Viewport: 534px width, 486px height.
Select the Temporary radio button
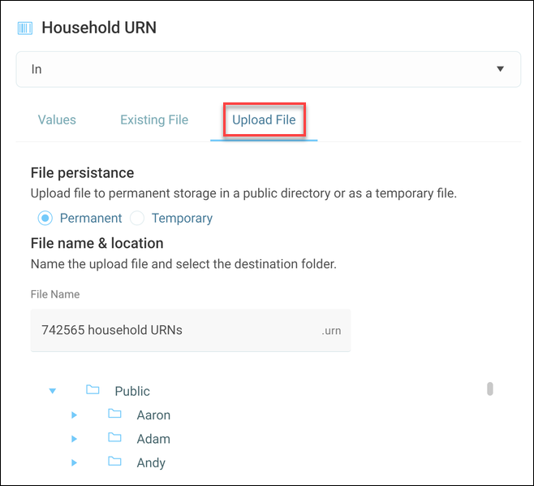coord(137,218)
